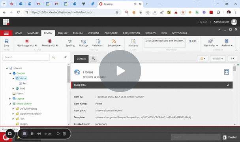
Task: Toggle the recorder camera button
Action: point(10,134)
